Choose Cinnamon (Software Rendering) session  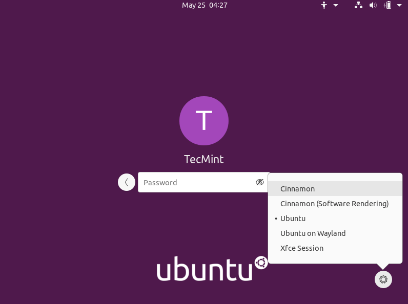click(x=335, y=204)
